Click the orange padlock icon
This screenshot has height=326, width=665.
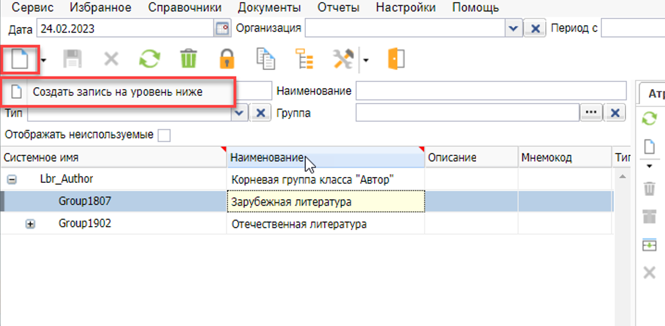point(227,59)
